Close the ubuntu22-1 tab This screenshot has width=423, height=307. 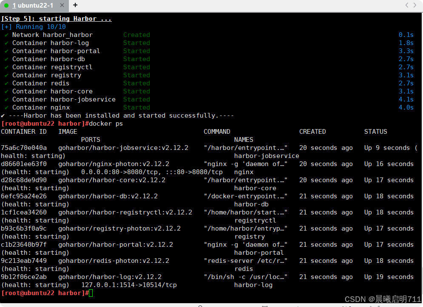(62, 5)
